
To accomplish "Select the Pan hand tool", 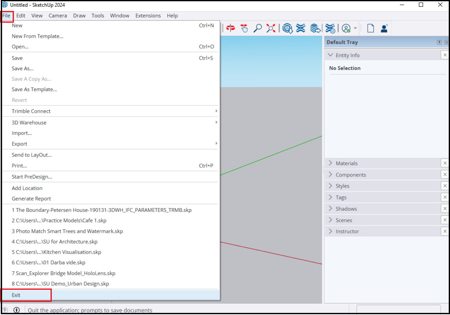I will tap(244, 28).
